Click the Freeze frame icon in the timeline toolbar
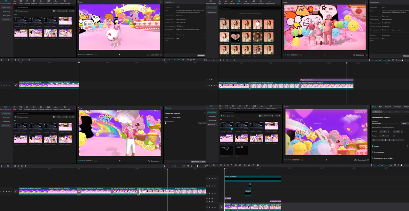The image size is (409, 211). click(x=240, y=165)
